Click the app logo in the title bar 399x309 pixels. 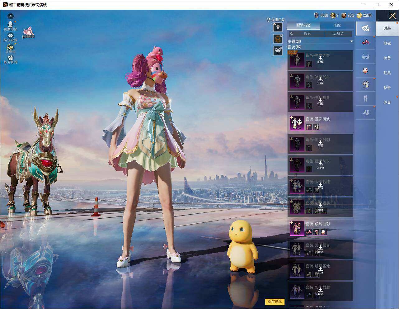[5, 5]
